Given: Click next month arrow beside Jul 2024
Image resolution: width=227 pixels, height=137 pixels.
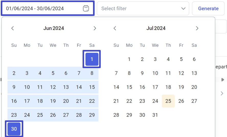Looking at the screenshot, I should click(197, 28).
